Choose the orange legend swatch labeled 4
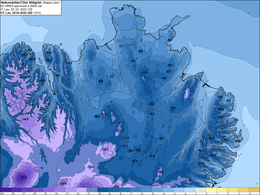 tap(254, 190)
